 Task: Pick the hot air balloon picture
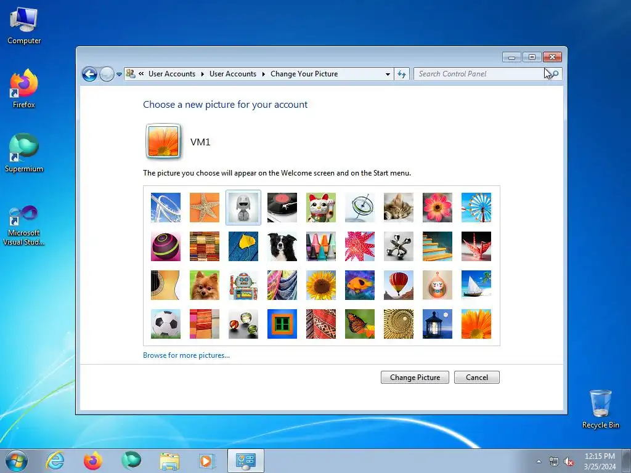point(399,285)
